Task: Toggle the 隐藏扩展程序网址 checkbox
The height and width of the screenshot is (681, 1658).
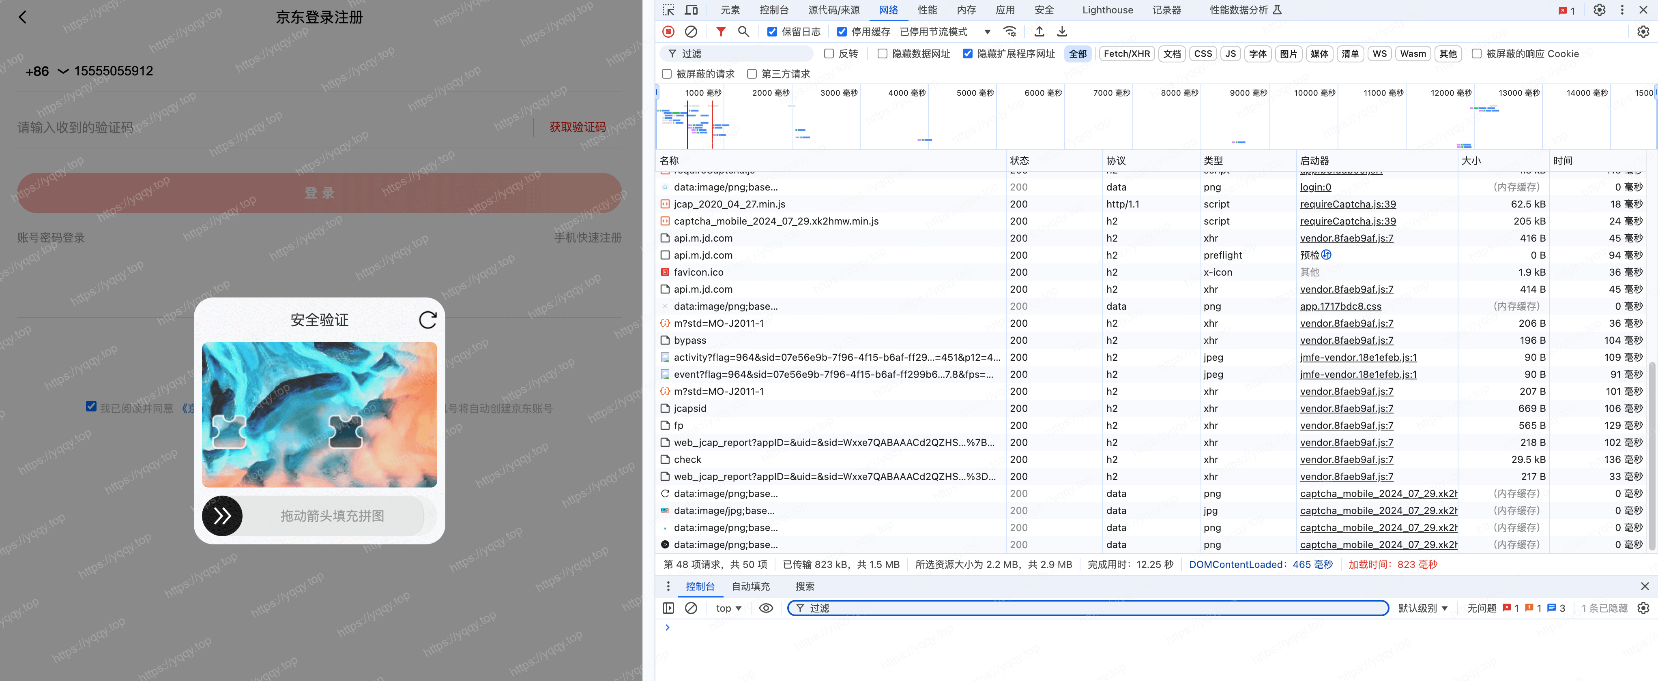Action: tap(967, 54)
